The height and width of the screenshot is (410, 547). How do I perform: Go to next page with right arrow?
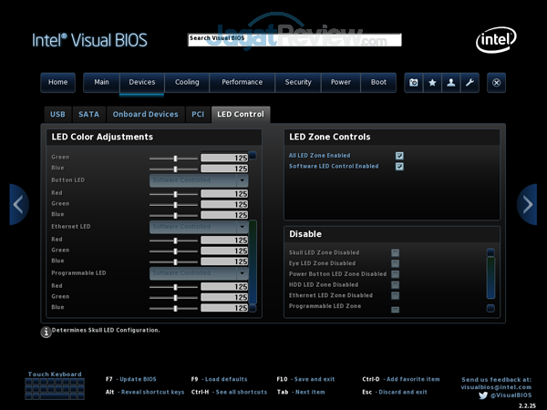tap(527, 204)
